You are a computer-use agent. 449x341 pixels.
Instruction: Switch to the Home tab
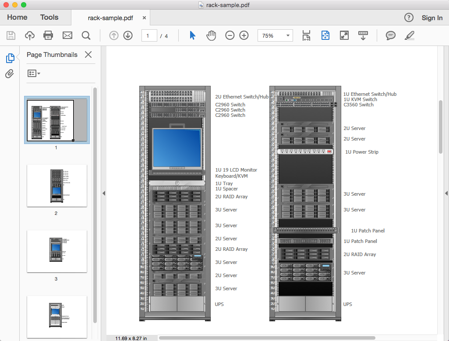[x=17, y=18]
